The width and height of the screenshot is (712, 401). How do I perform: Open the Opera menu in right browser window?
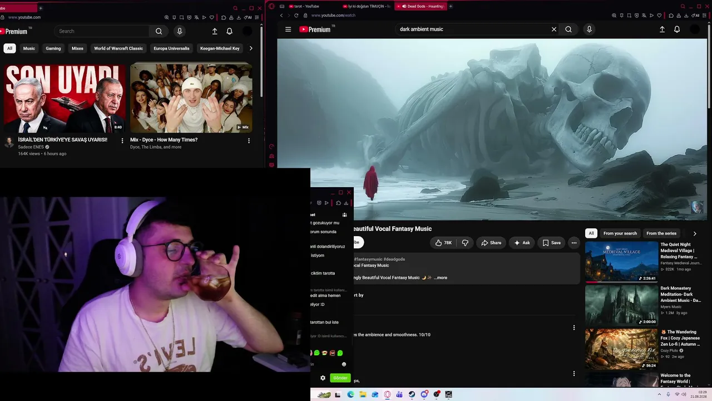click(x=271, y=6)
